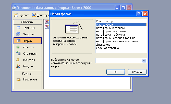This screenshot has width=171, height=104.
Task: Click the Макросы scroll icon
Action: tap(18, 60)
